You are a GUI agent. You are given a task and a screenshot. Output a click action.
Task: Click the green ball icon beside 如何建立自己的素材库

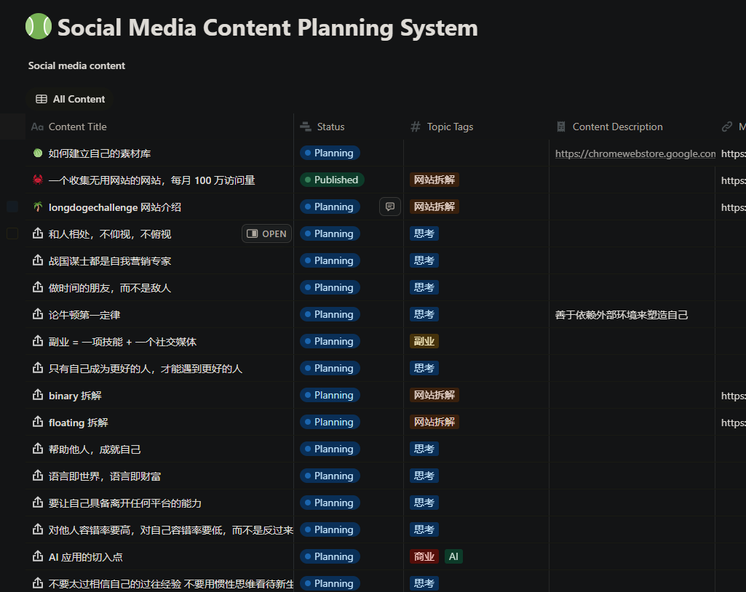pos(38,153)
